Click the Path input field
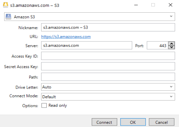 point(108,77)
